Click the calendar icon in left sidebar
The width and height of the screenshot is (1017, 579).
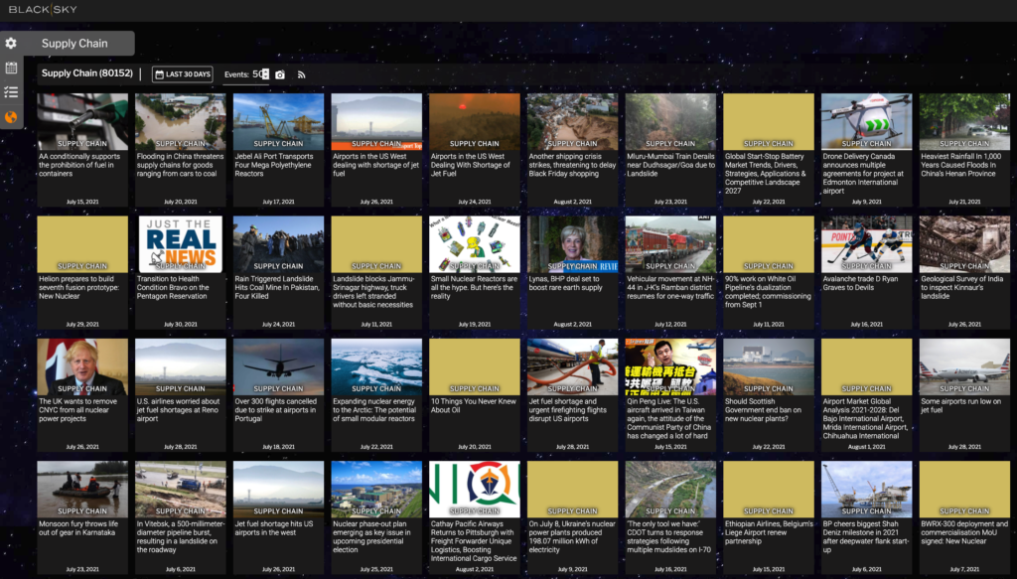(11, 69)
